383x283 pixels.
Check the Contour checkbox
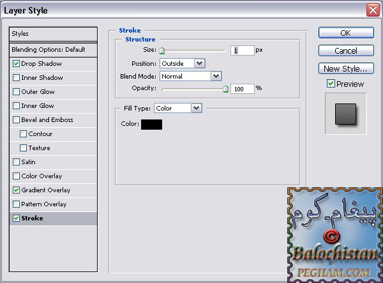tap(23, 134)
